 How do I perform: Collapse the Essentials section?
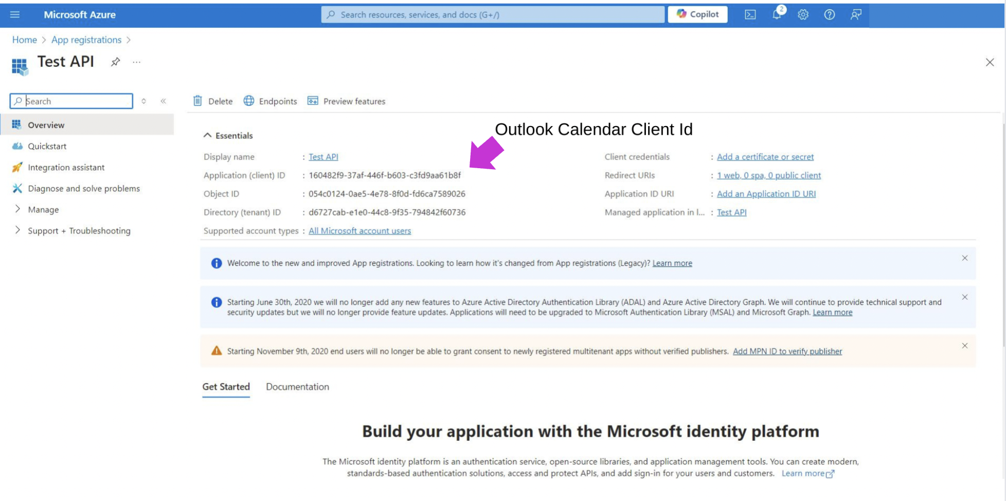coord(228,135)
